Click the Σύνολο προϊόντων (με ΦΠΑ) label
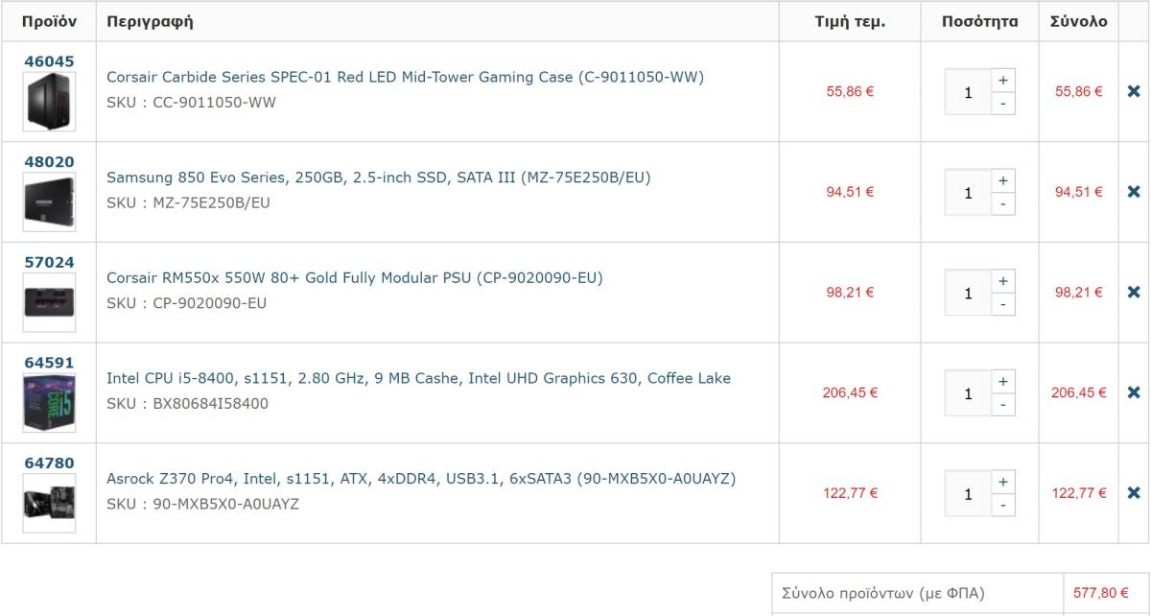1151x616 pixels. [883, 593]
